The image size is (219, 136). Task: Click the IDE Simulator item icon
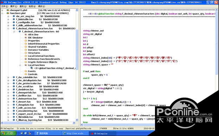coord(26,38)
